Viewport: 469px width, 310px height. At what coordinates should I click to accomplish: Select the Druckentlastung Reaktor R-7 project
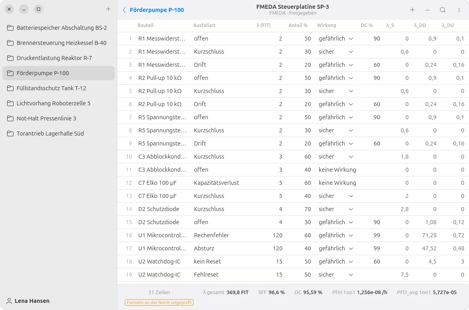click(59, 58)
